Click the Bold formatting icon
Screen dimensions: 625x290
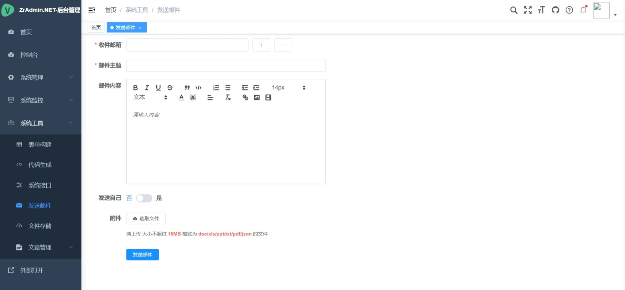coord(135,88)
